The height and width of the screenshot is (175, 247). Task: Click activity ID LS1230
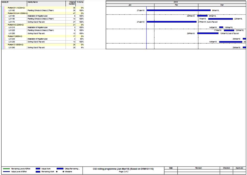(x=11, y=42)
